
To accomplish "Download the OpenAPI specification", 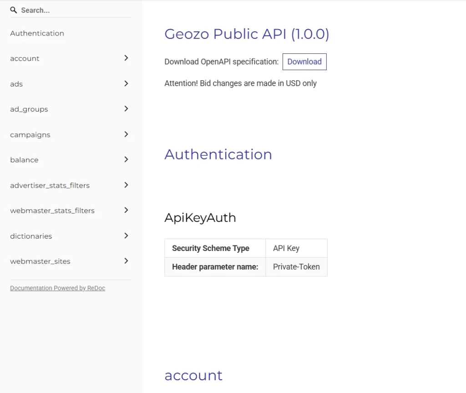I will 304,61.
